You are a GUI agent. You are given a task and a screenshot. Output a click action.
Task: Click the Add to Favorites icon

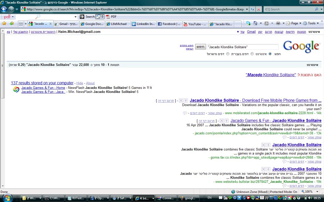12,23
